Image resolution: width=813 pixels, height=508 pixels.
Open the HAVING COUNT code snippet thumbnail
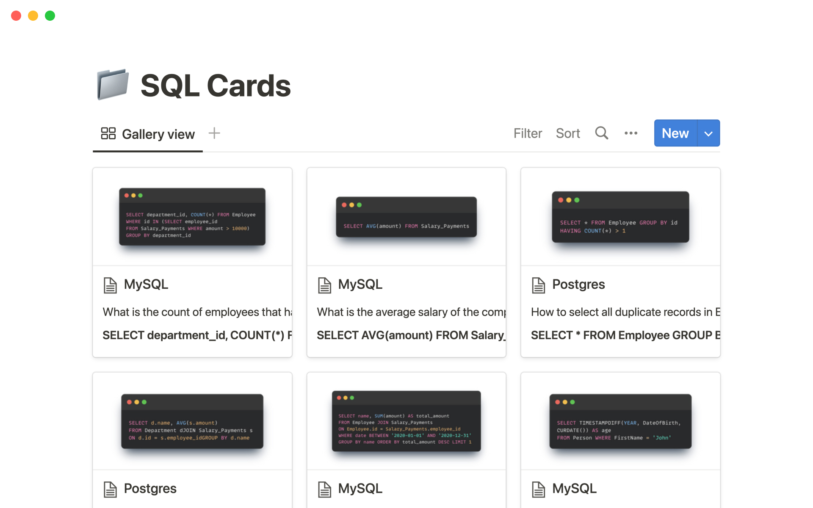pos(620,217)
